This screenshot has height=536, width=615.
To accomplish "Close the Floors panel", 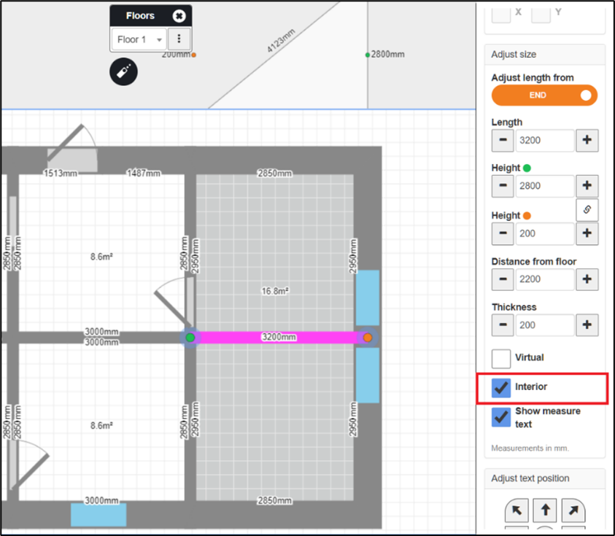I will [x=179, y=15].
